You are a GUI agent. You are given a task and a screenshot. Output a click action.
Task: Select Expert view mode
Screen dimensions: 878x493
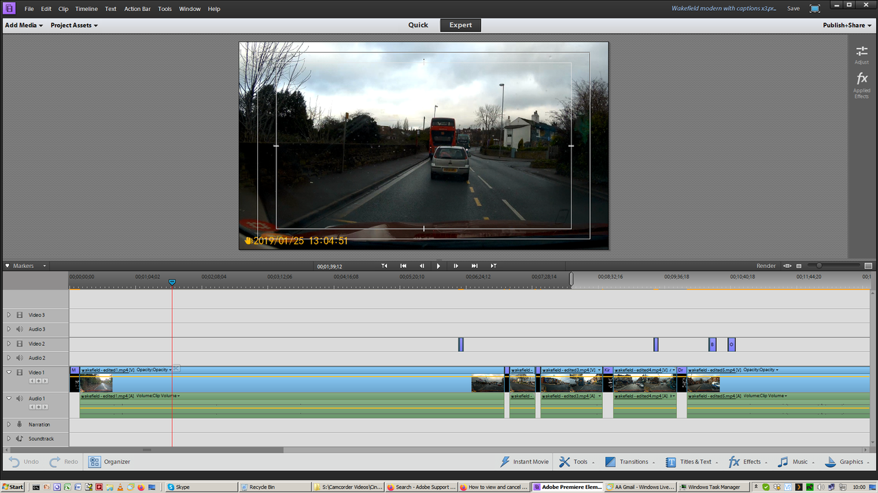tap(460, 25)
